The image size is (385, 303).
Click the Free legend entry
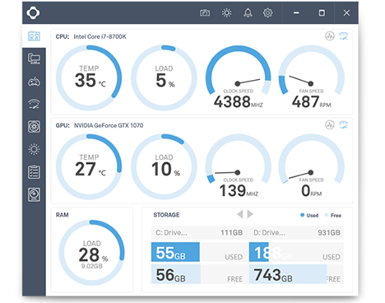pyautogui.click(x=333, y=216)
